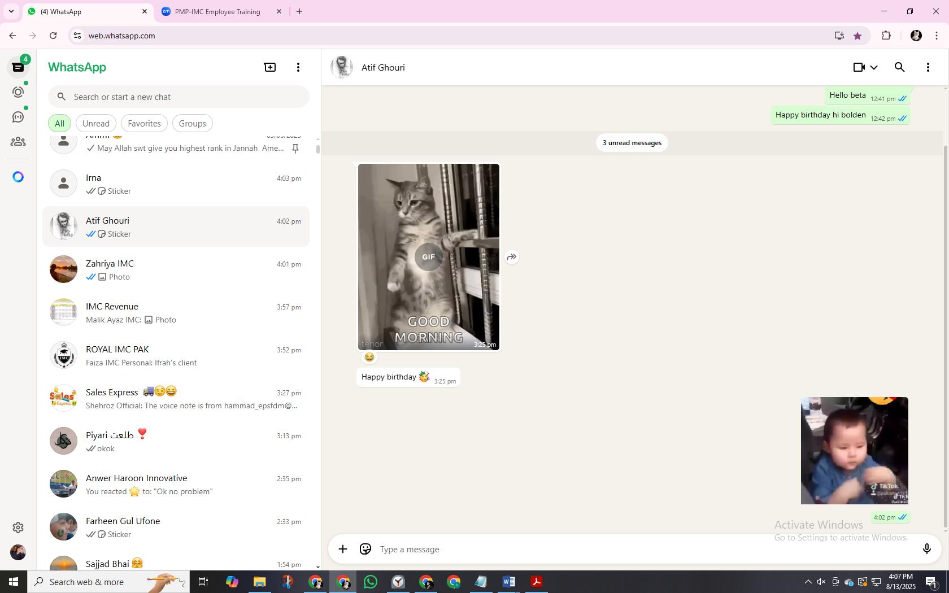Open the Sajjad Bhai chat
949x593 pixels.
click(x=176, y=560)
